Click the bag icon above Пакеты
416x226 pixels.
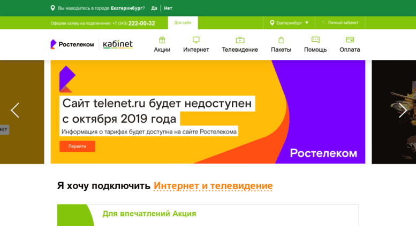click(x=281, y=40)
